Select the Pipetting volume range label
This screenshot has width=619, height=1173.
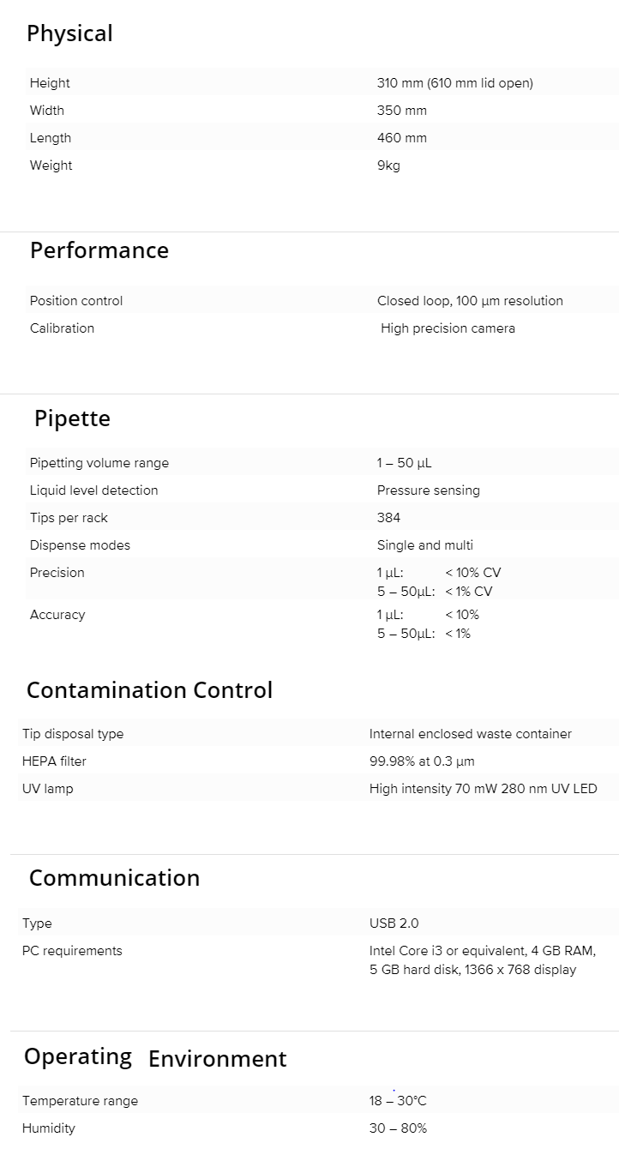click(99, 463)
